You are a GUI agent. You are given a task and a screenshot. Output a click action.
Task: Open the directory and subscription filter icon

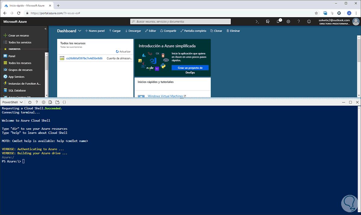point(268,22)
